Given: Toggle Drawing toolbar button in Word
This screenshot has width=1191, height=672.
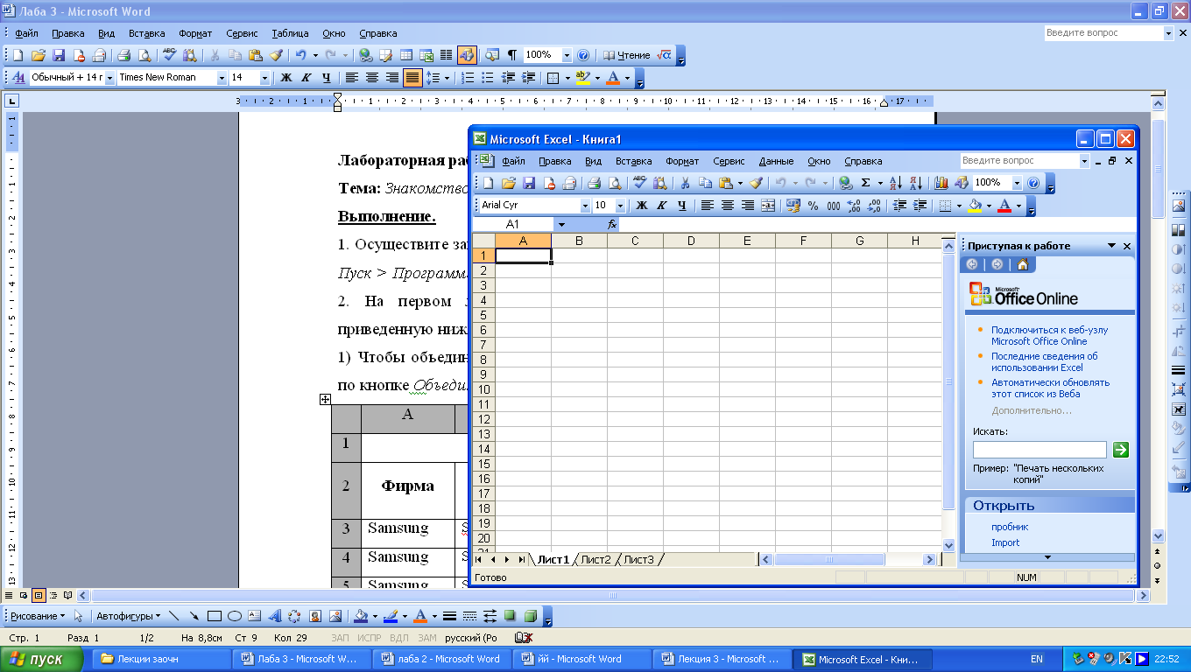Looking at the screenshot, I should [x=467, y=55].
